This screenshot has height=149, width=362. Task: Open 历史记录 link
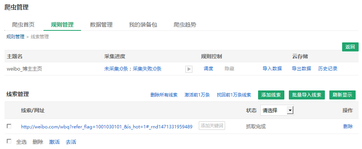(x=327, y=69)
